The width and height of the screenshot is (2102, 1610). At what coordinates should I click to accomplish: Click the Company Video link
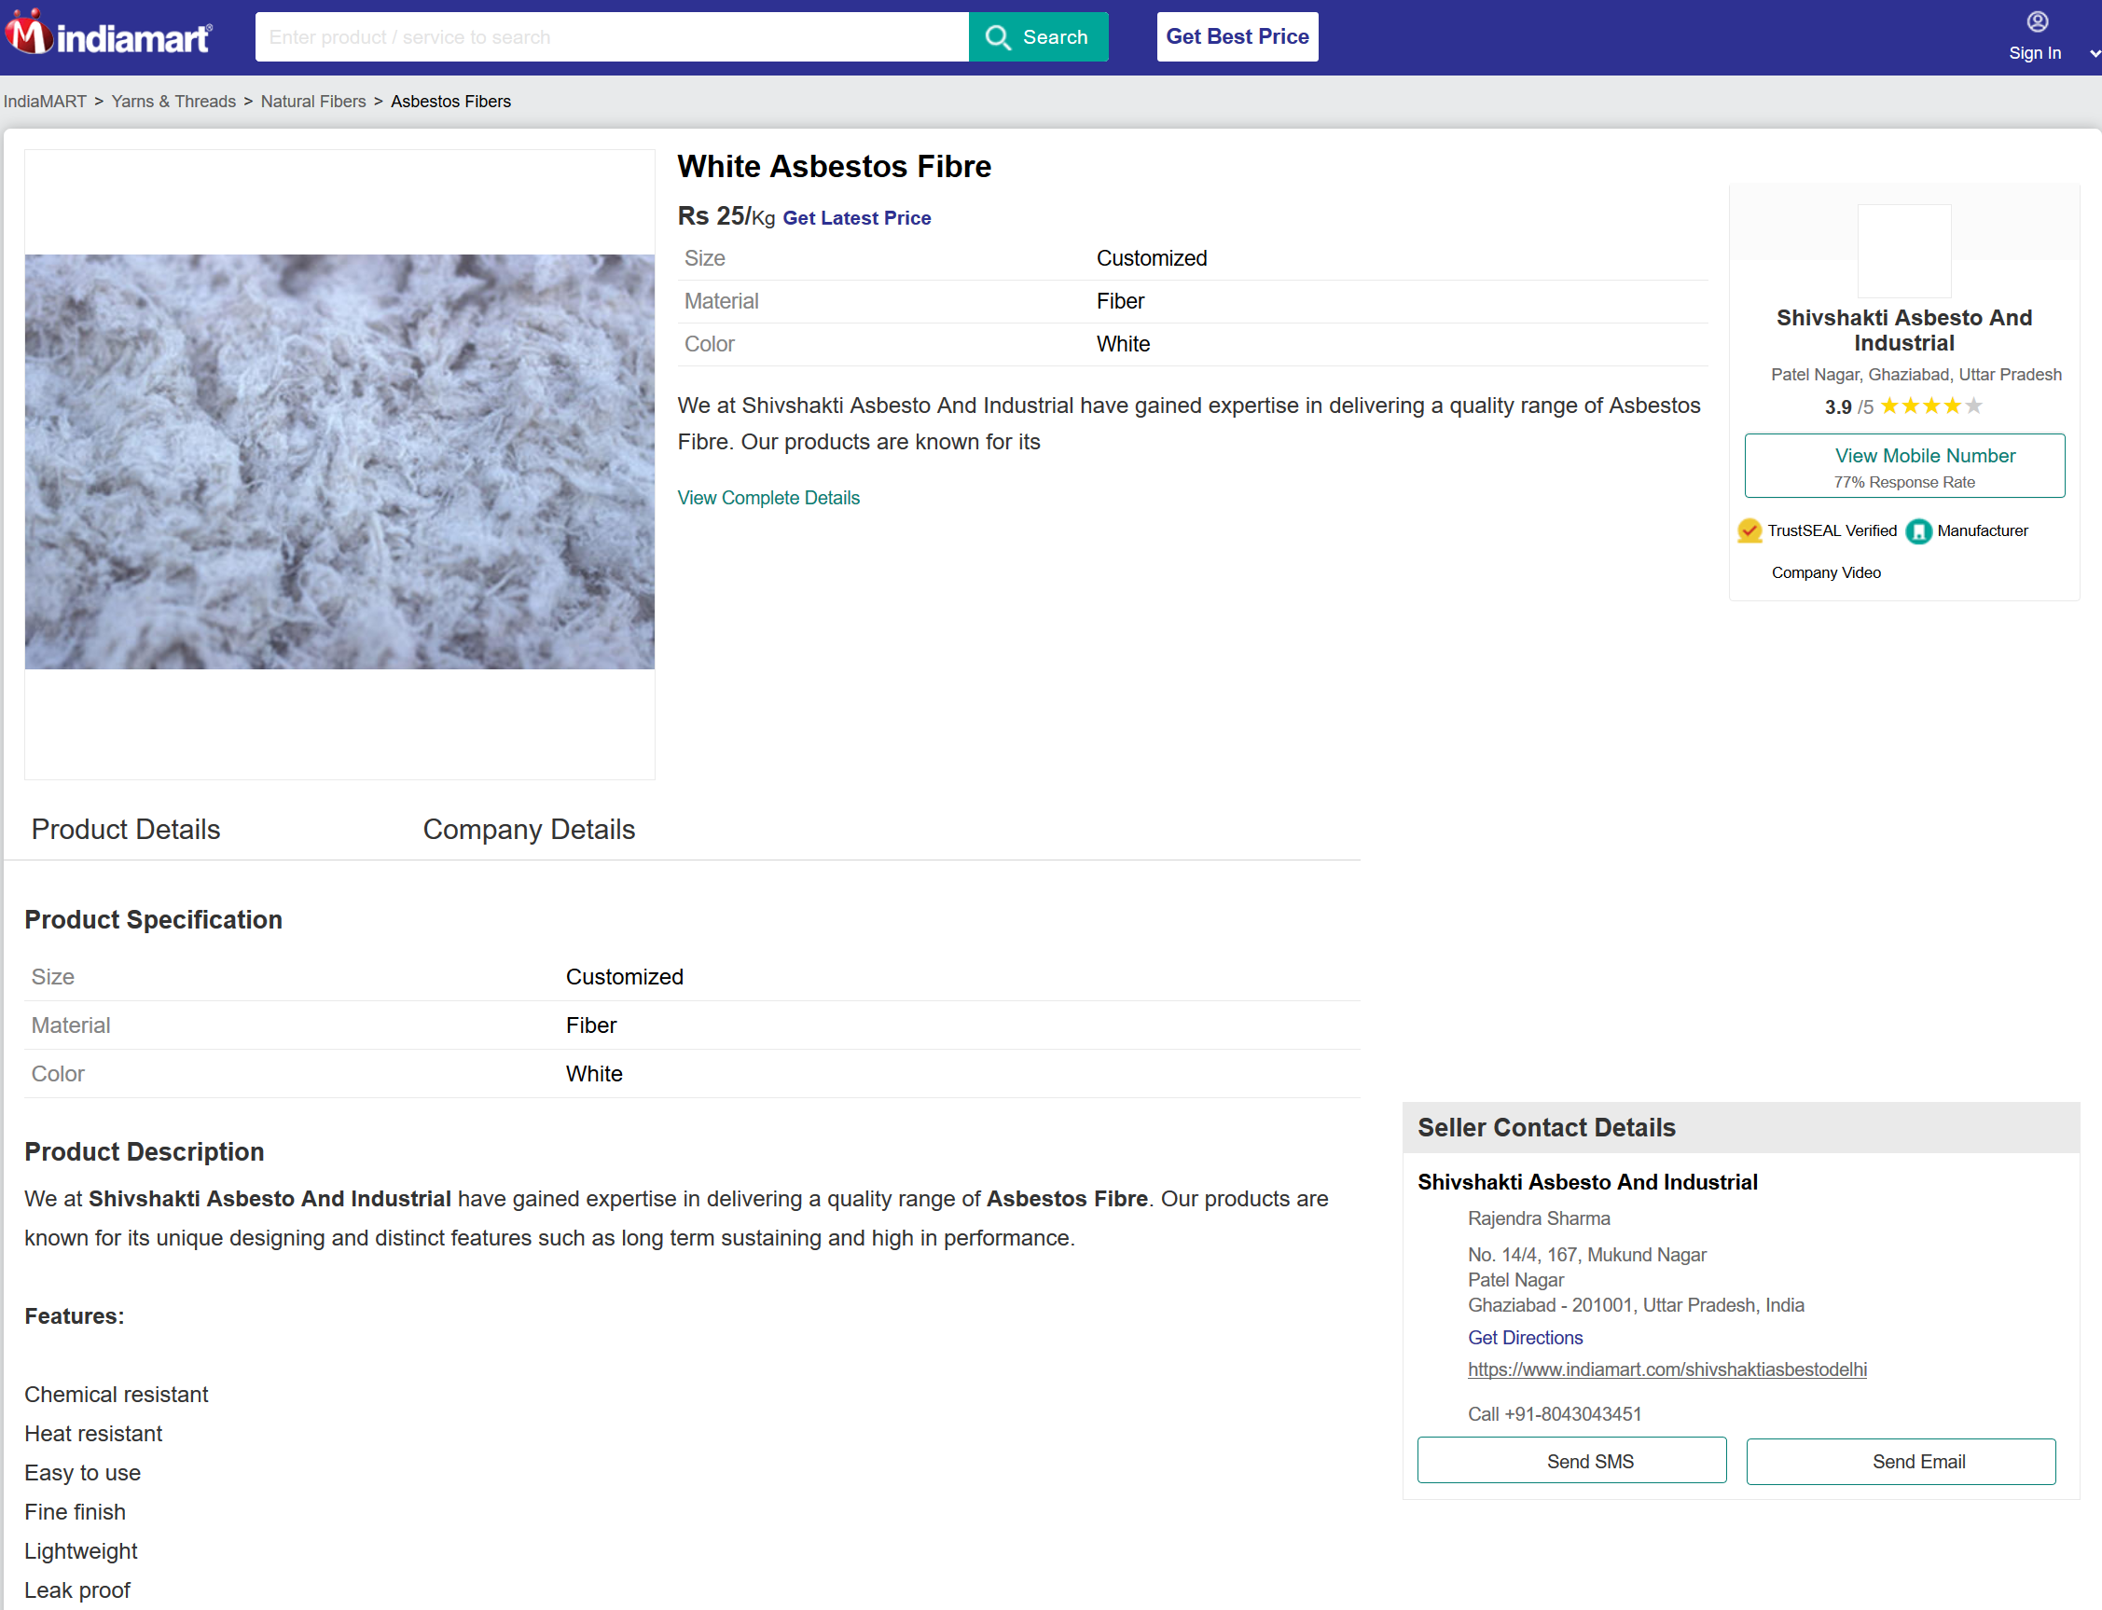(x=1826, y=573)
